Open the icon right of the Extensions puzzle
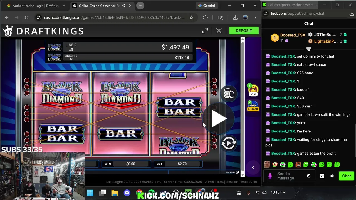This screenshot has height=200, width=356. coord(220,17)
